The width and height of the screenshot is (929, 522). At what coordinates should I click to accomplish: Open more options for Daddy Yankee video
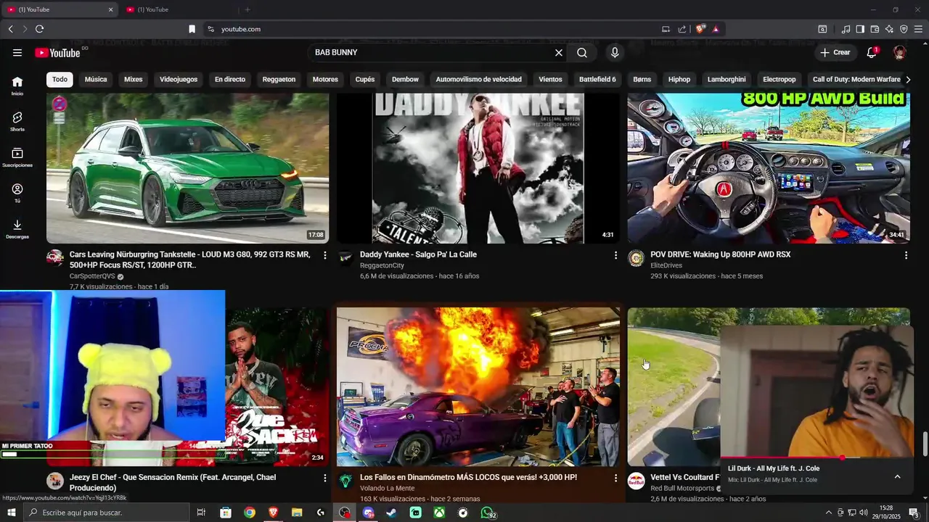pyautogui.click(x=615, y=255)
